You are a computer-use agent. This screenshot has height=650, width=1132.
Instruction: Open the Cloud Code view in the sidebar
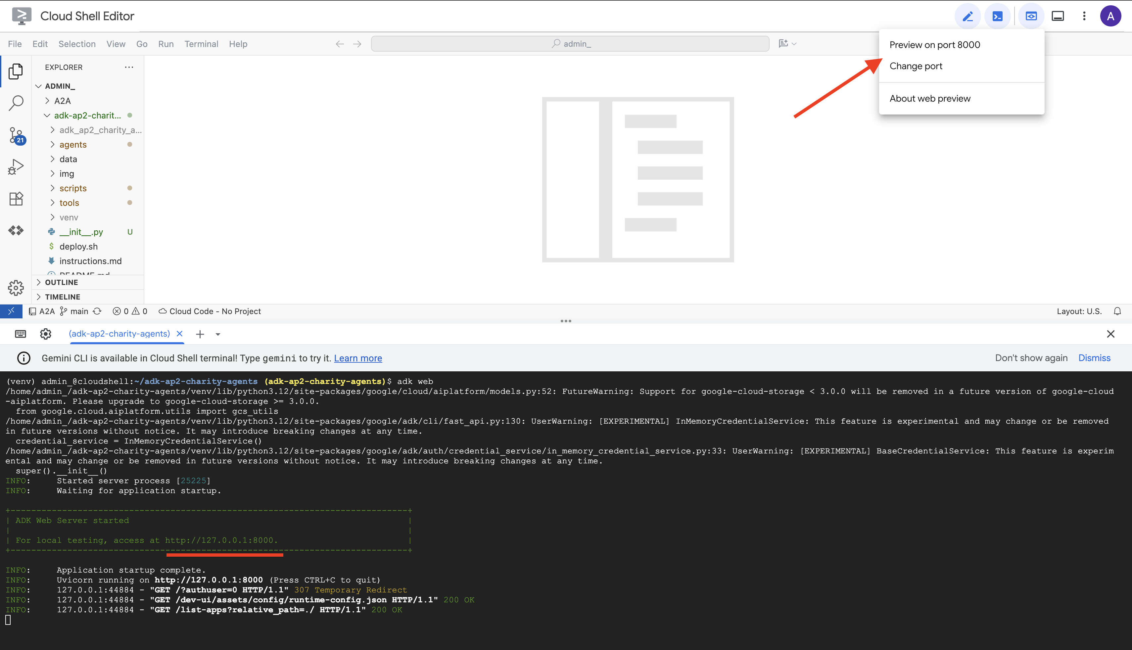click(16, 230)
